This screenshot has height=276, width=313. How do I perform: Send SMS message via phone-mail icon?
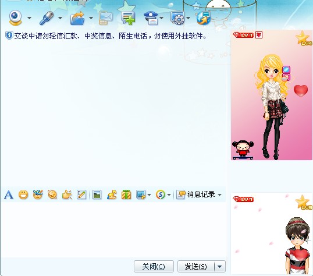tap(106, 18)
